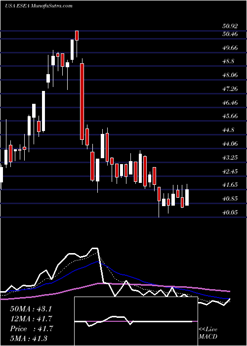Screen dimensions: 247x346
Task: Click the 50.92 price axis label
Action: pos(230,26)
